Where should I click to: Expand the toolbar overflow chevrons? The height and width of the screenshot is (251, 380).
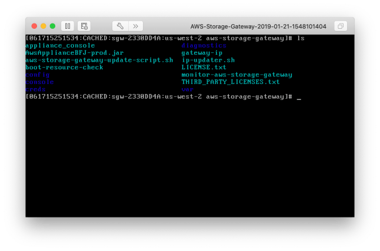pyautogui.click(x=135, y=26)
